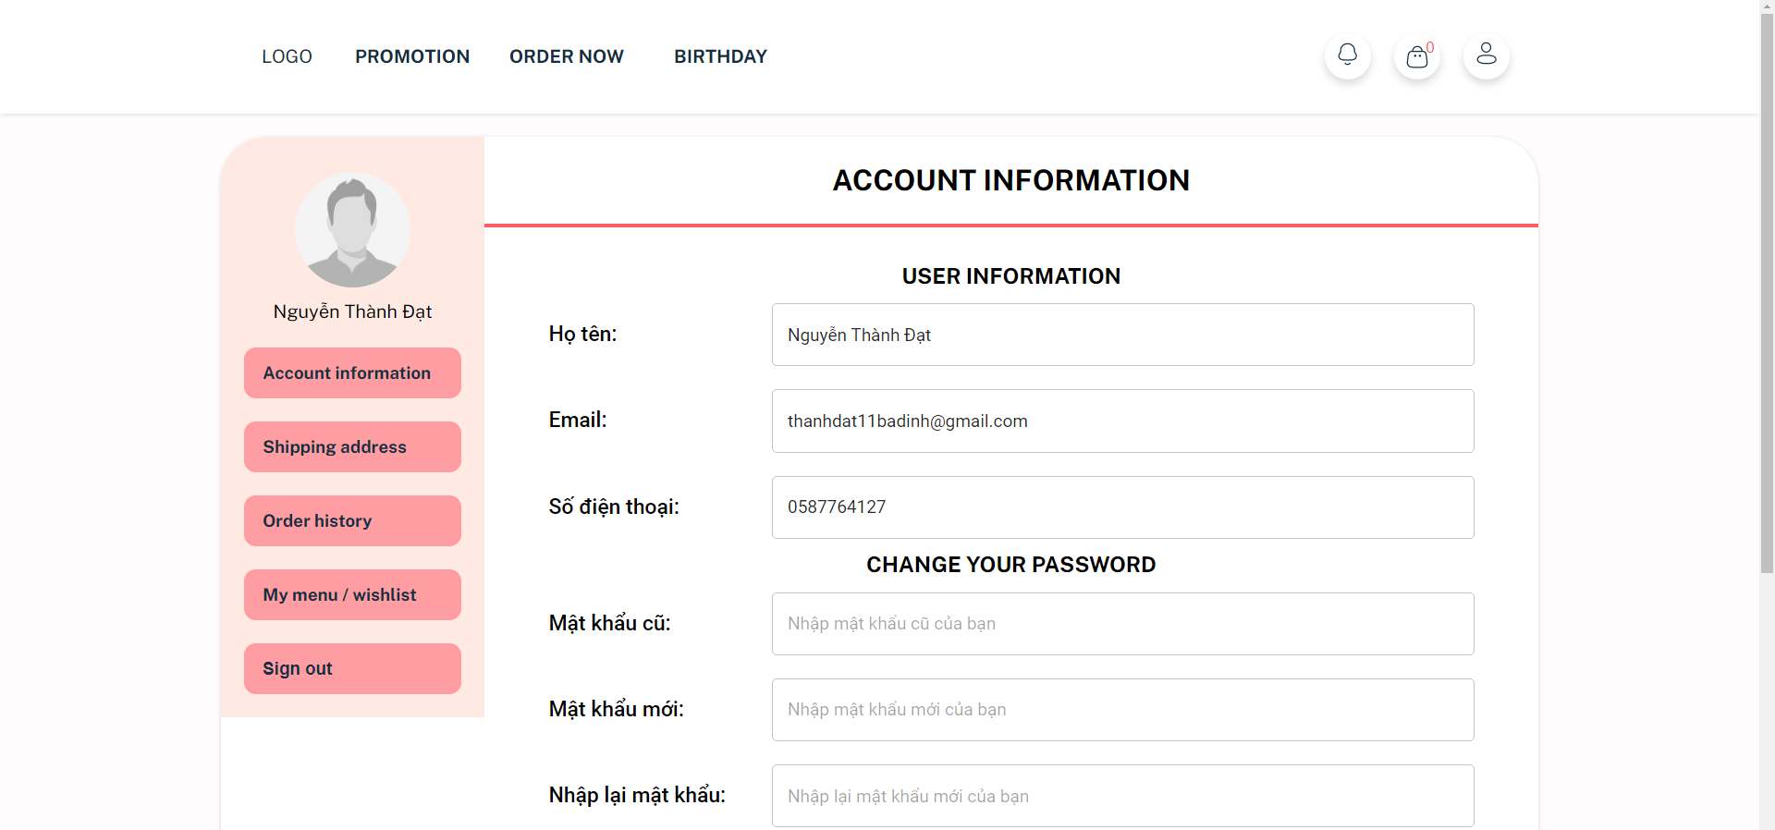Select the Account information tab

(x=351, y=372)
